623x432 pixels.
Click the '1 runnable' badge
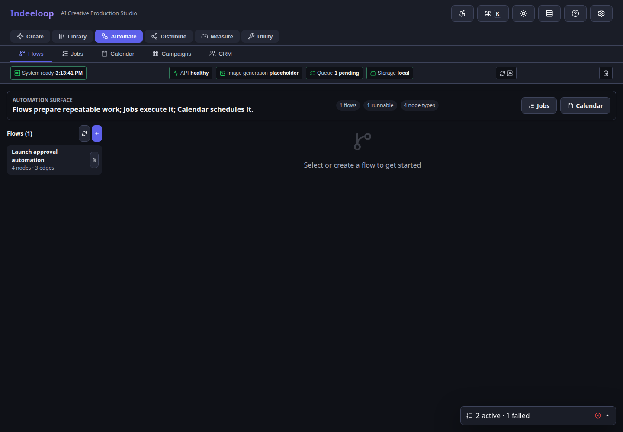tap(380, 105)
